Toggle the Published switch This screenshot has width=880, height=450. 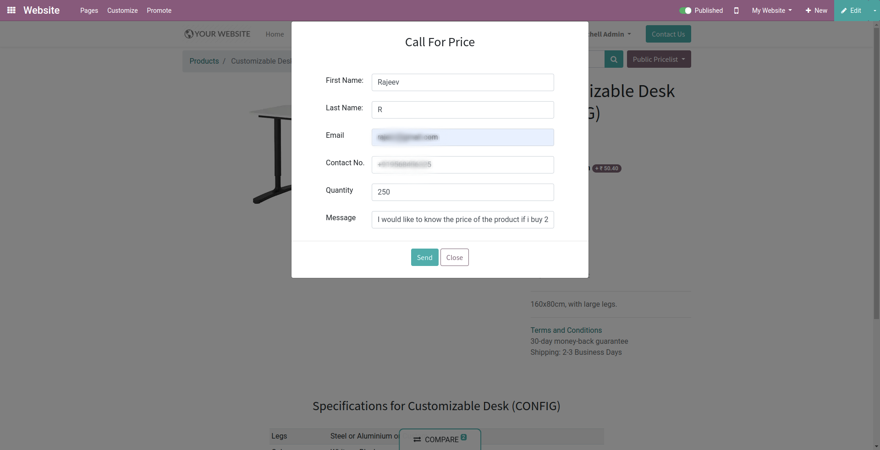685,11
